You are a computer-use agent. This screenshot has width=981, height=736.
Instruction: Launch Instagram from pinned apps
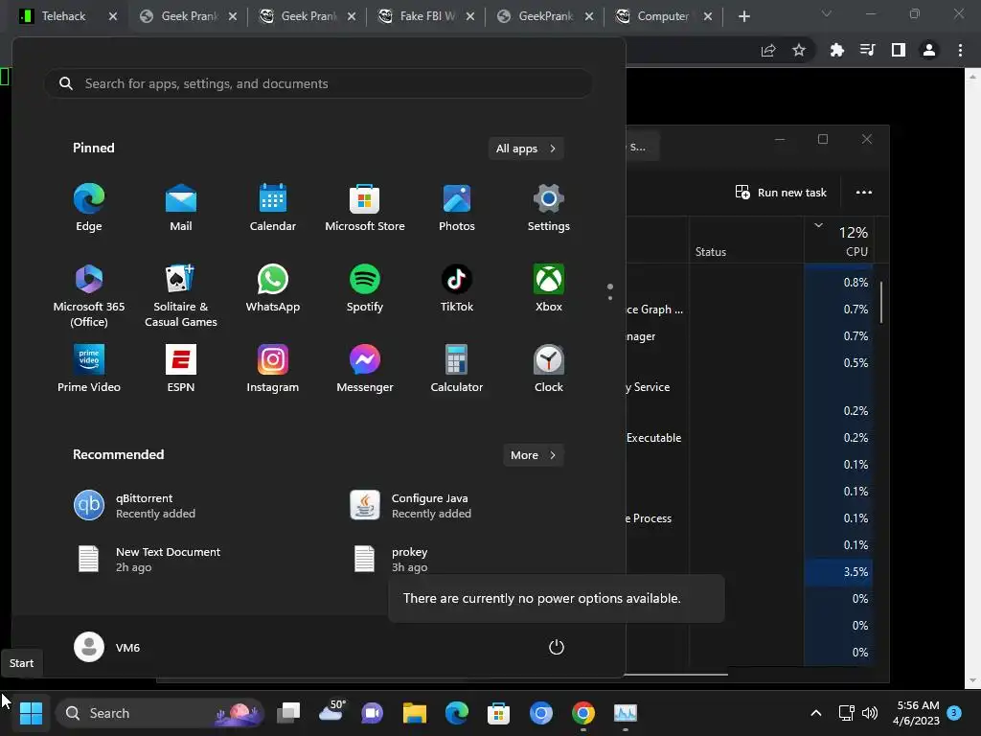point(273,369)
